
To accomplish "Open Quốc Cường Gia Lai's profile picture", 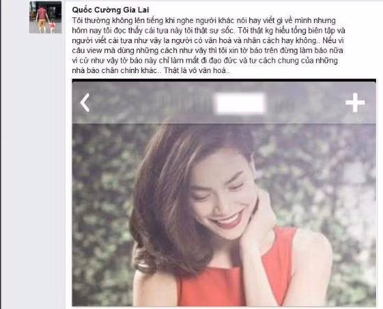I will click(x=45, y=17).
